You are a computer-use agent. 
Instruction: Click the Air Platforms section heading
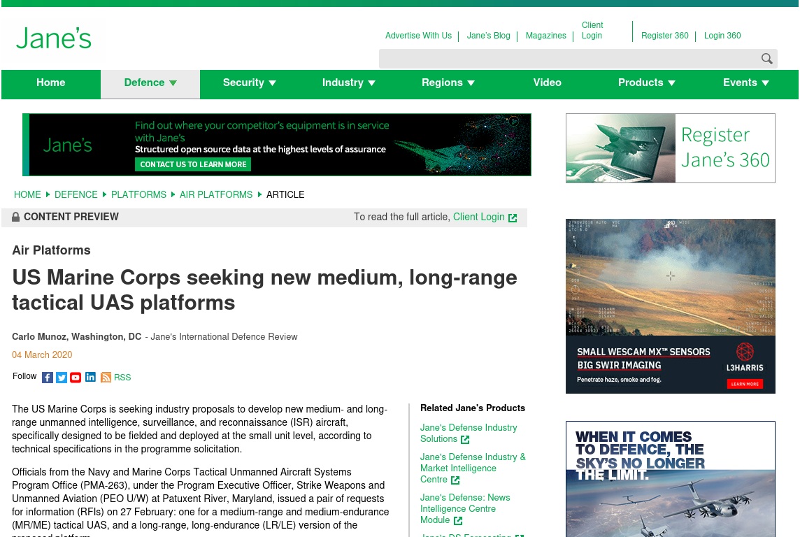click(x=51, y=250)
